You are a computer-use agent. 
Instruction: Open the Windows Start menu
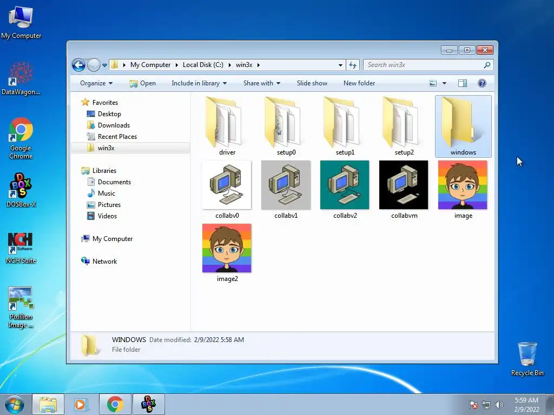[x=15, y=404]
